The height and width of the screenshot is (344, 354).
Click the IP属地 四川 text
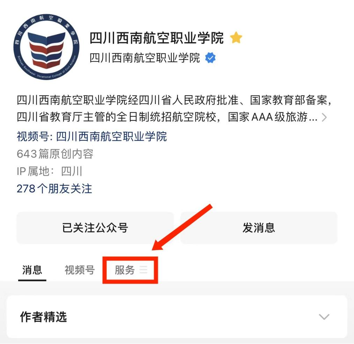[50, 171]
